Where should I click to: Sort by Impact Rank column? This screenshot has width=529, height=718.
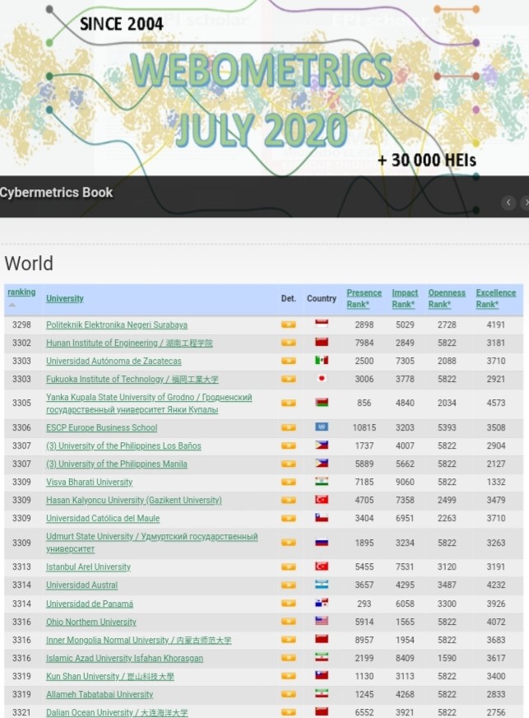point(405,298)
